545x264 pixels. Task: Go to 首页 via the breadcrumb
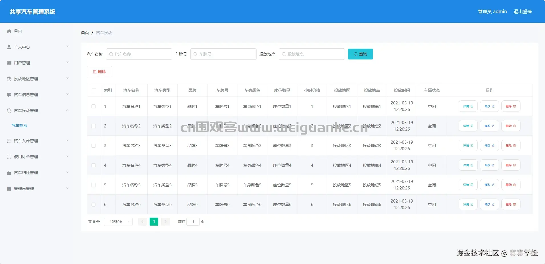click(85, 33)
